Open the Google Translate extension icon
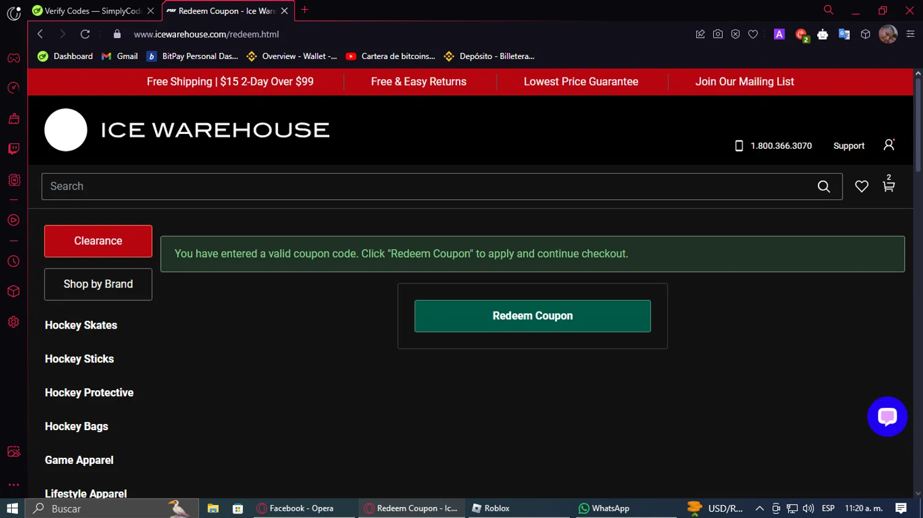This screenshot has height=518, width=923. point(844,34)
